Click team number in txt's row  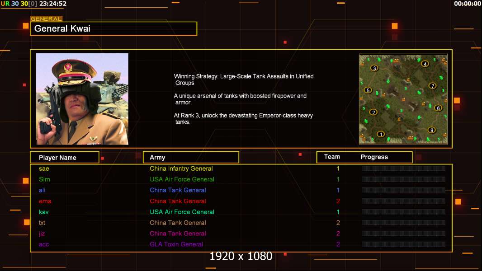click(338, 223)
